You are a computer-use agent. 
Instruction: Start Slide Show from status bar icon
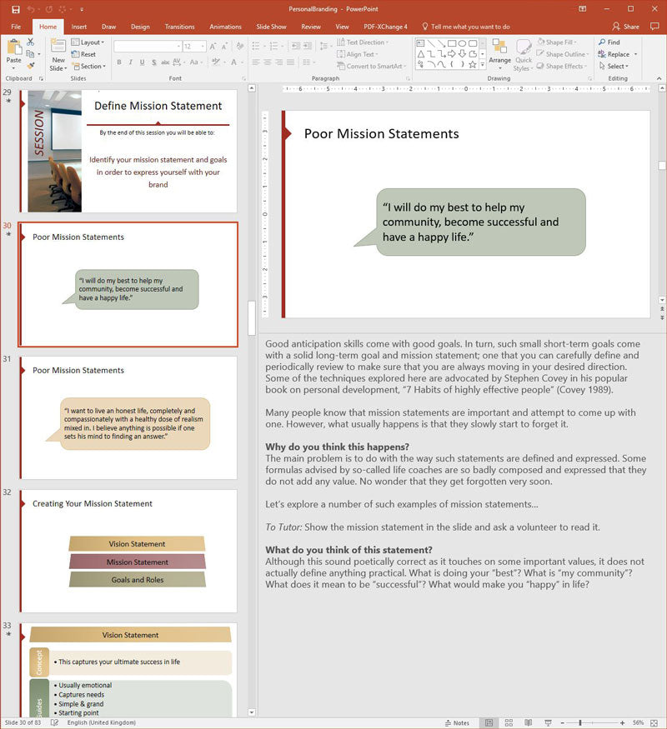point(548,723)
